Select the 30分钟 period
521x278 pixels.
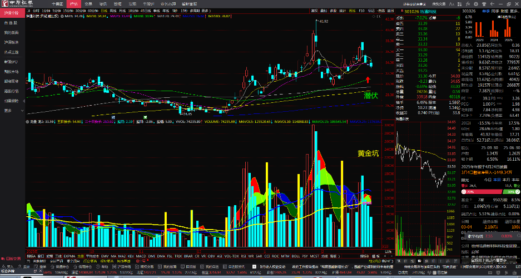(81, 11)
